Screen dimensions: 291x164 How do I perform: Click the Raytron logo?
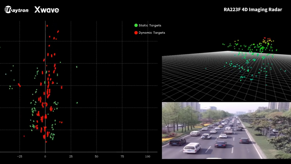click(16, 10)
